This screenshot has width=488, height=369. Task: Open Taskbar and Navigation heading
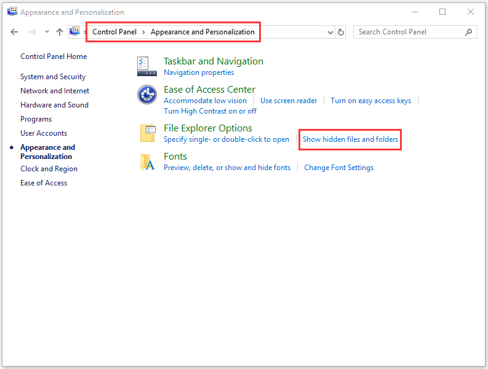(214, 61)
